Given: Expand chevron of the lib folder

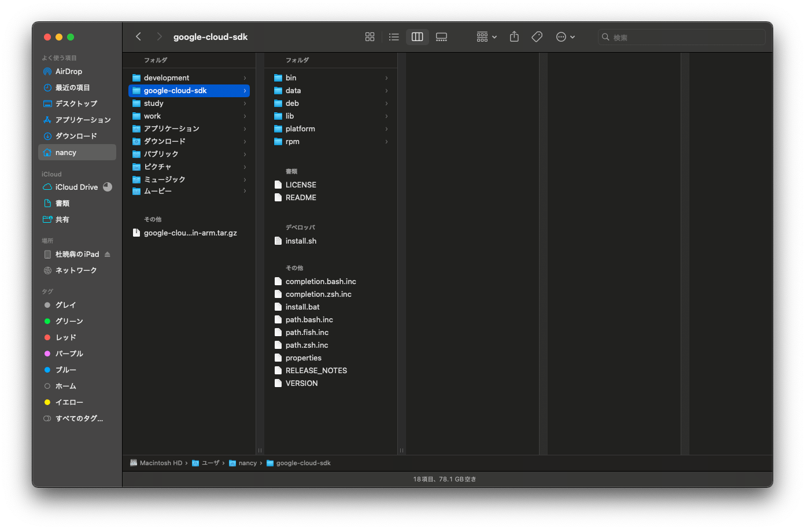Looking at the screenshot, I should [386, 116].
